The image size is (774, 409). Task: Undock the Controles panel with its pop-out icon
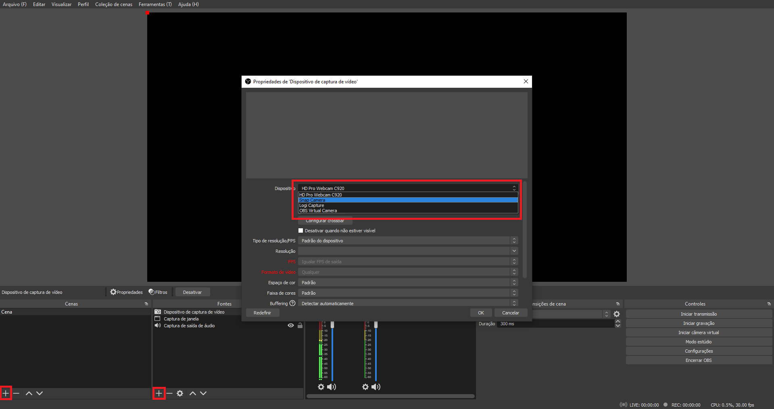click(x=769, y=304)
